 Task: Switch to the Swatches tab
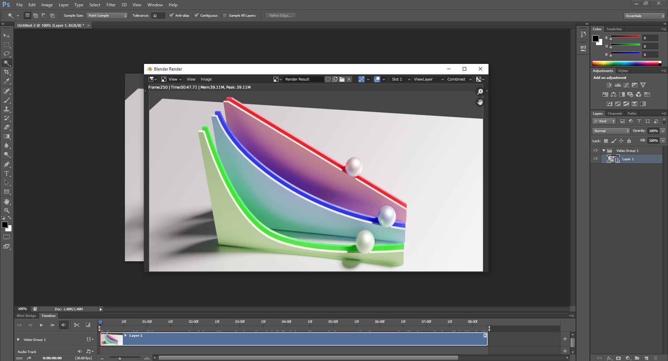coord(614,29)
